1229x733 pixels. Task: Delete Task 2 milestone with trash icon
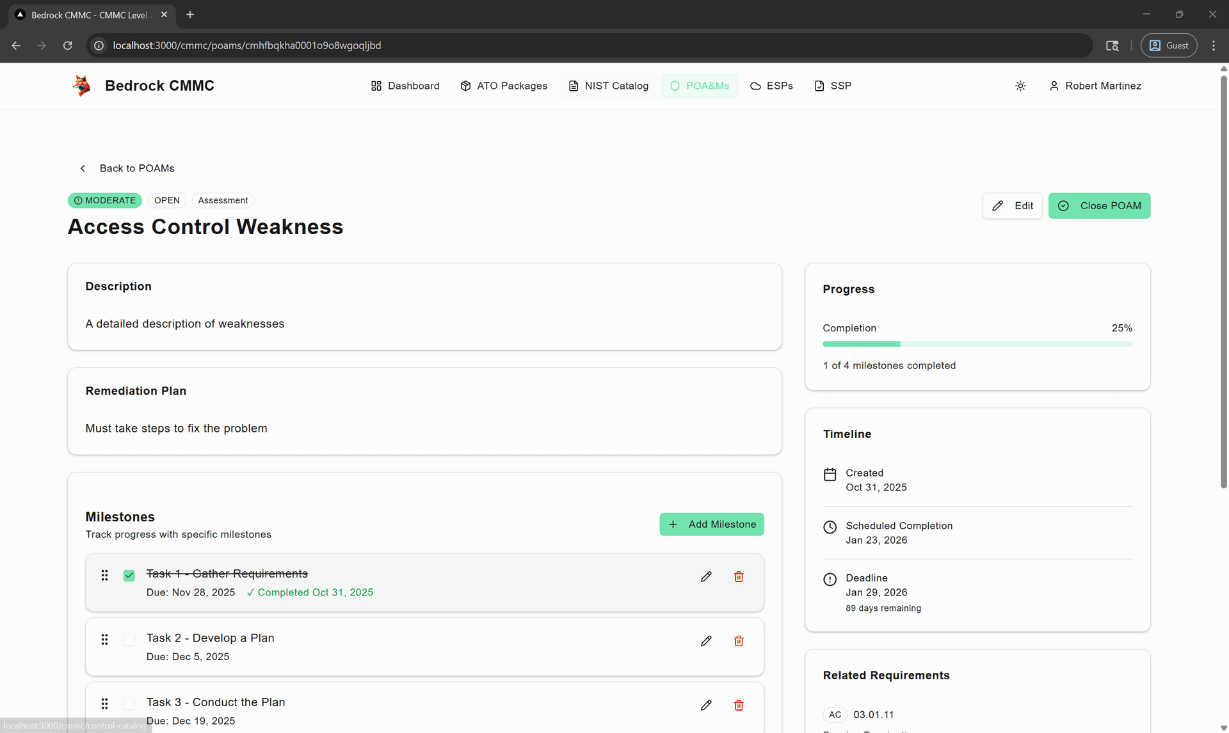(x=738, y=641)
